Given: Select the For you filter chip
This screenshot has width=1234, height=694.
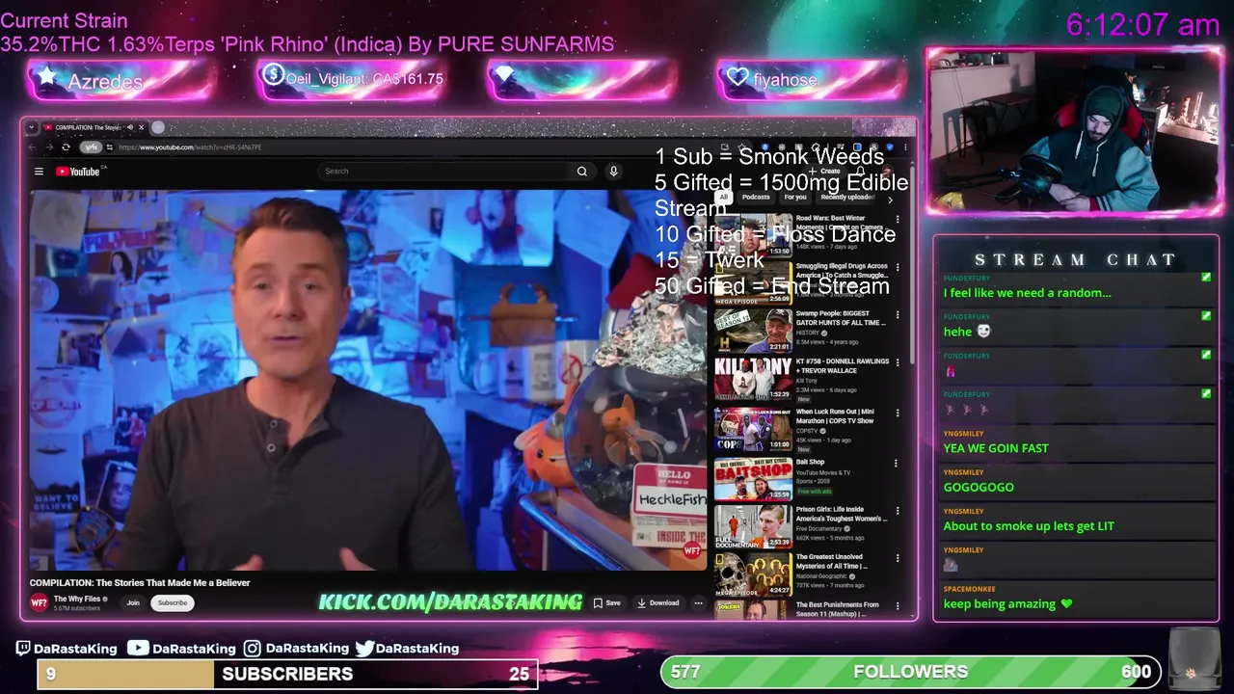Looking at the screenshot, I should pyautogui.click(x=795, y=197).
